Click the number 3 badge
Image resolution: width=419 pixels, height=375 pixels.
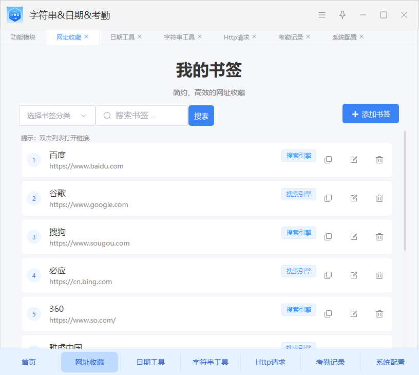[34, 237]
